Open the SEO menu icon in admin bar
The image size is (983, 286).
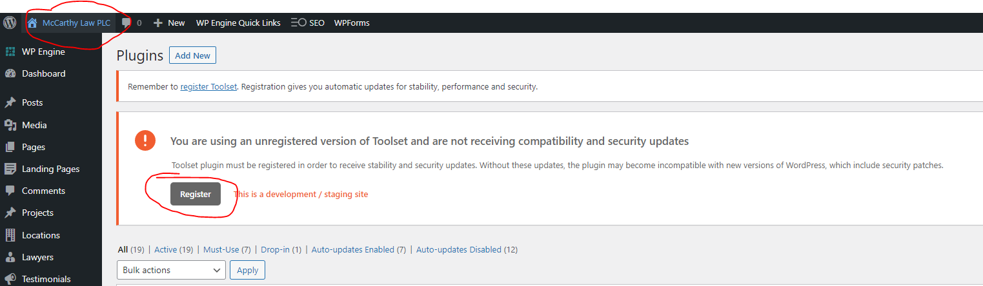tap(298, 23)
